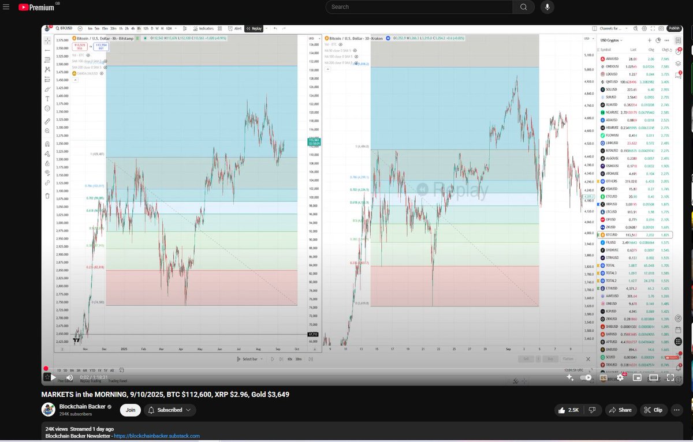This screenshot has height=442, width=693.
Task: Switch to miniplayer mode
Action: tap(637, 377)
